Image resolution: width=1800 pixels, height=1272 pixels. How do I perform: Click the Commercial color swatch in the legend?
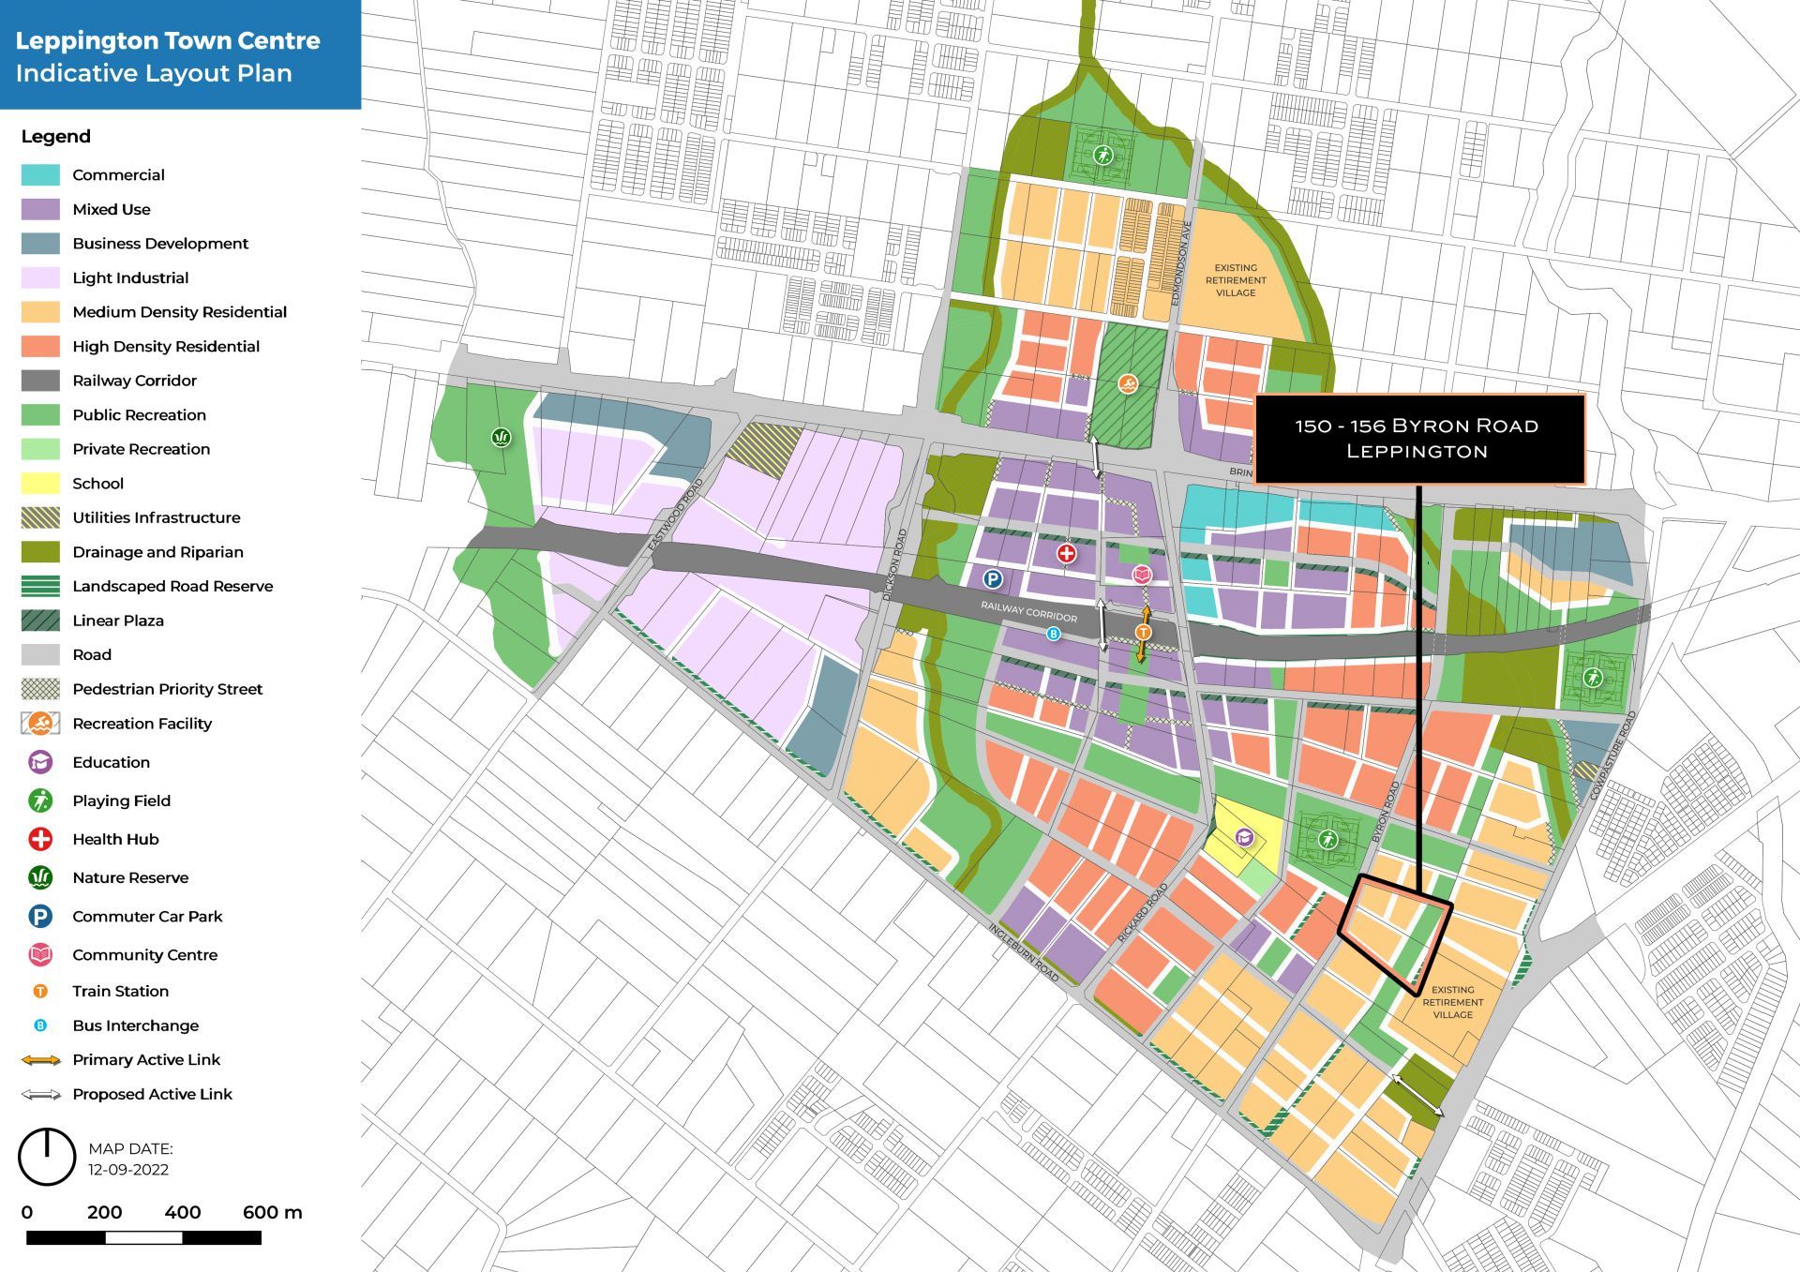[x=40, y=175]
